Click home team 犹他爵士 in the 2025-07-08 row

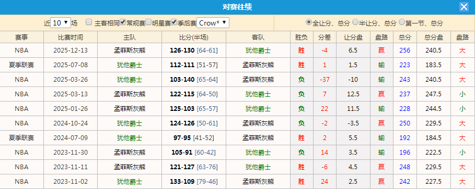[x=130, y=65]
